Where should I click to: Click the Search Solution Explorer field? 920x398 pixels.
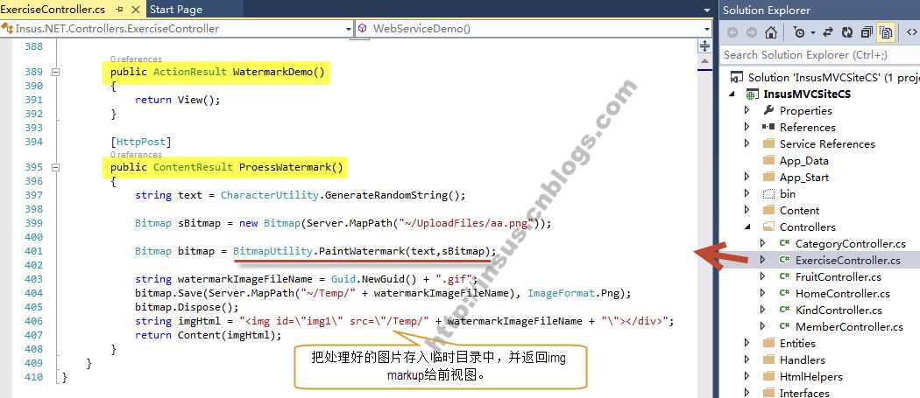point(819,54)
